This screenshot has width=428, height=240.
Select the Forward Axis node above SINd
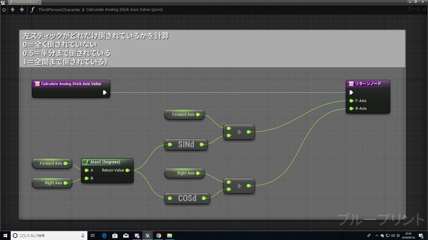[x=184, y=115]
